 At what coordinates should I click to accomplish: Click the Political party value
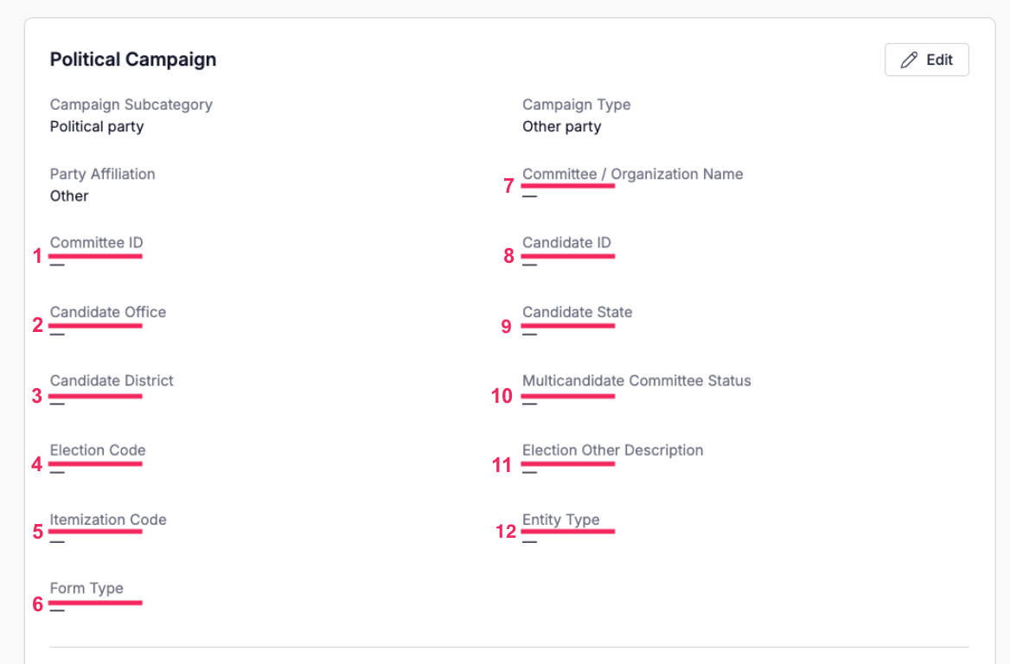pos(97,126)
